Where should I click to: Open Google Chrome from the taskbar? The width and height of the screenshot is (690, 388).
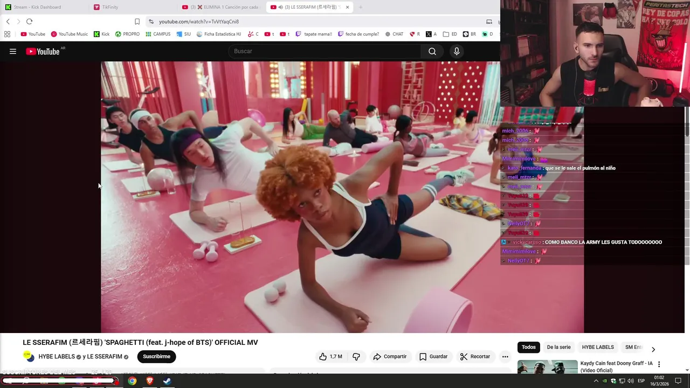pyautogui.click(x=132, y=381)
